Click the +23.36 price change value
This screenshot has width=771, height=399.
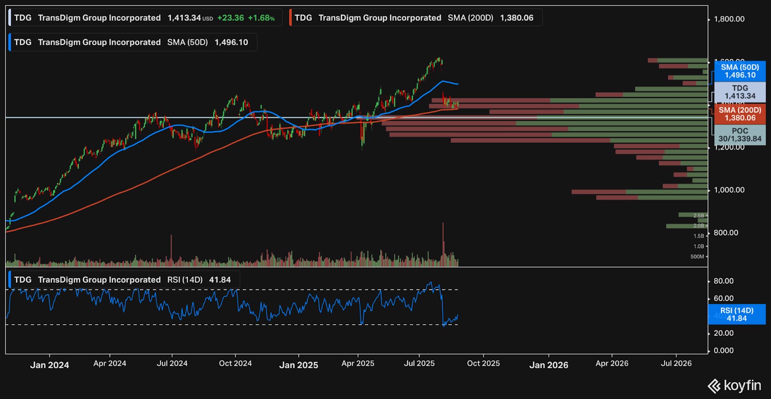tap(230, 18)
